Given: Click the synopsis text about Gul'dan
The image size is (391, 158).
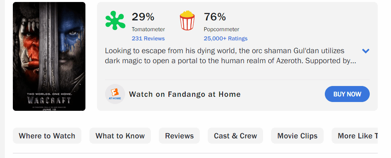Looking at the screenshot, I should click(231, 56).
